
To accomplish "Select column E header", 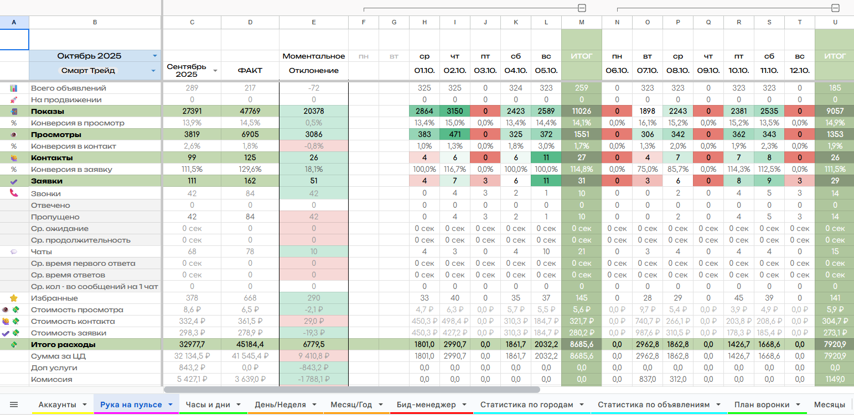I will (314, 22).
